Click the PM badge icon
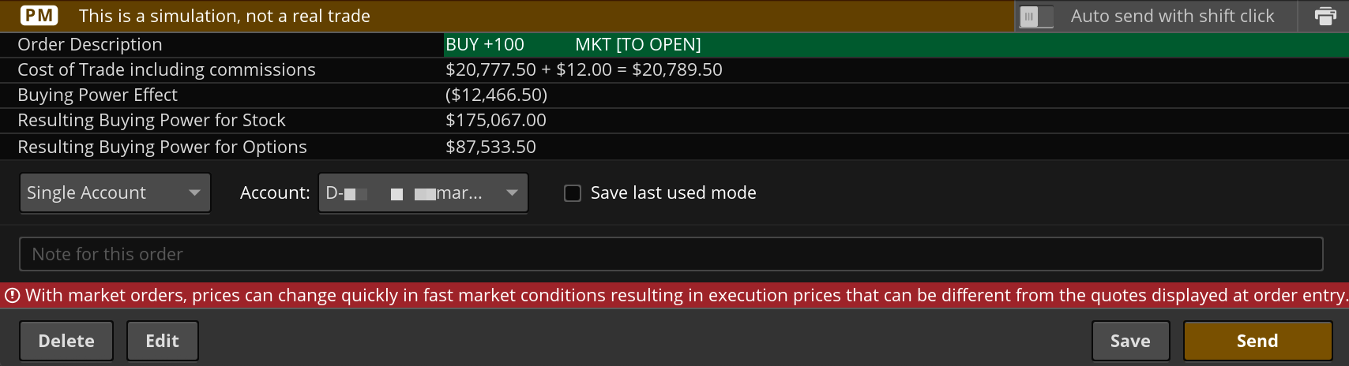The height and width of the screenshot is (366, 1349). [39, 16]
